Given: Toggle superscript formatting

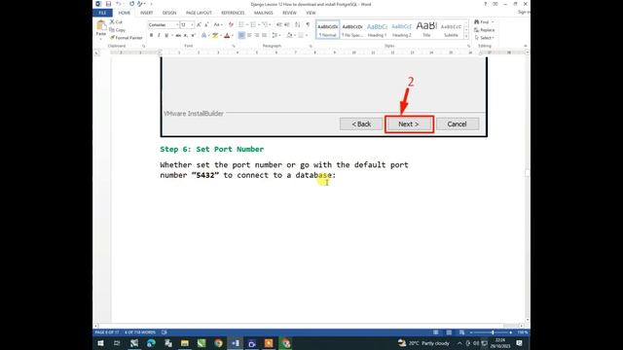Looking at the screenshot, I should [193, 35].
